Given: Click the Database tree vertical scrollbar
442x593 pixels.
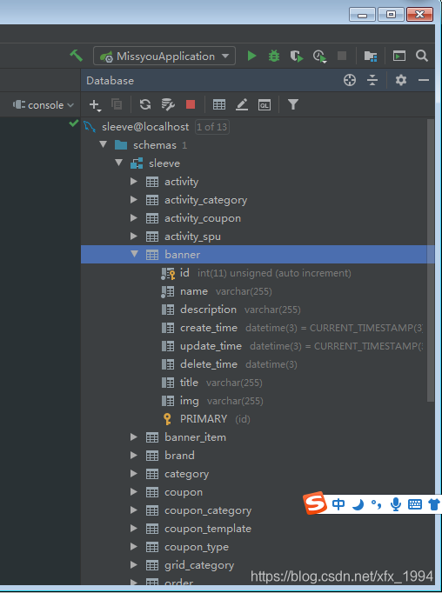Looking at the screenshot, I should pyautogui.click(x=431, y=260).
